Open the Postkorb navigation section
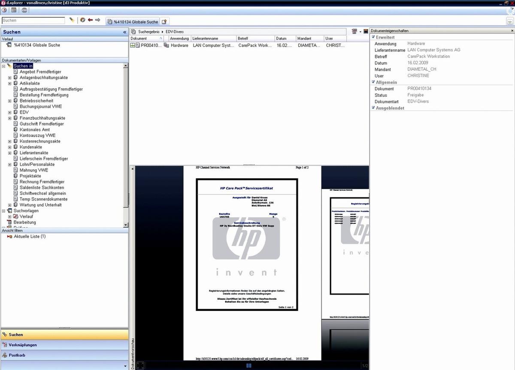 tap(64, 355)
